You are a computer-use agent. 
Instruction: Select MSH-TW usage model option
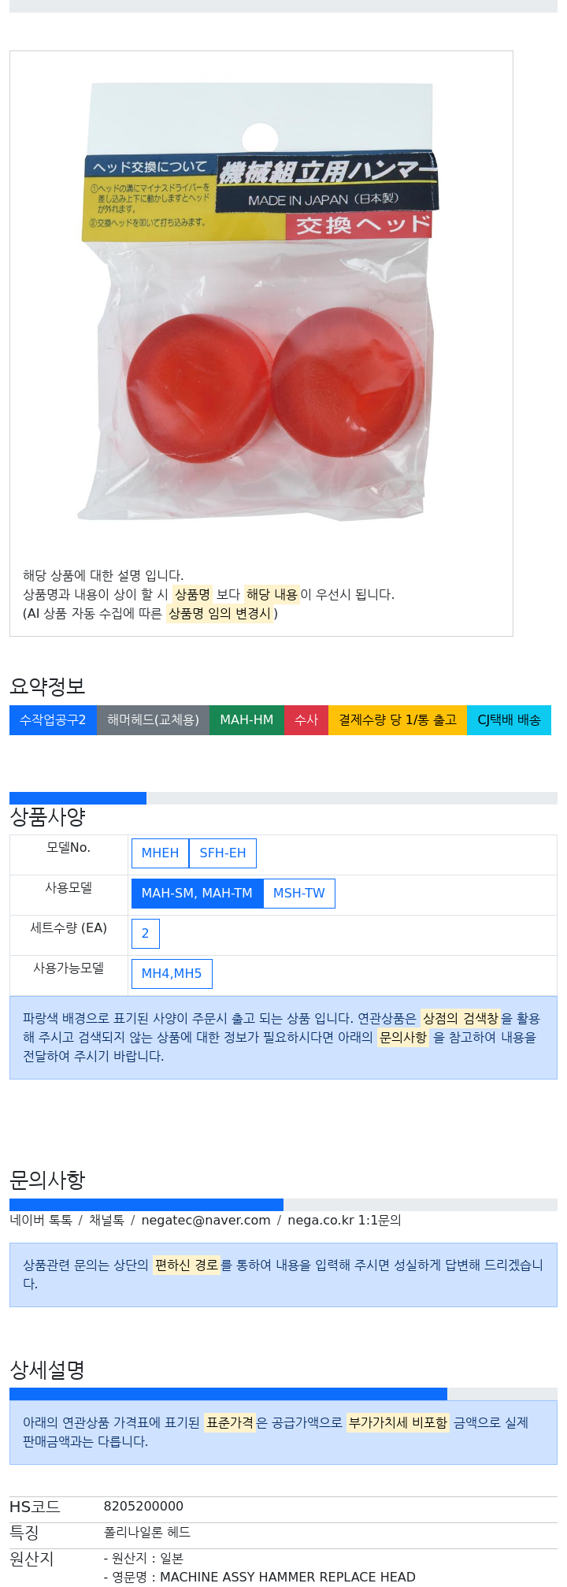click(x=299, y=894)
